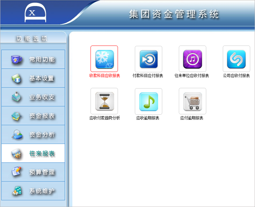Click the 公司应收付报表 label
Image resolution: width=255 pixels, height=207 pixels.
(236, 75)
